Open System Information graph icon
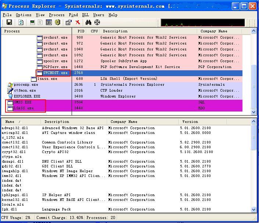 (x=32, y=22)
